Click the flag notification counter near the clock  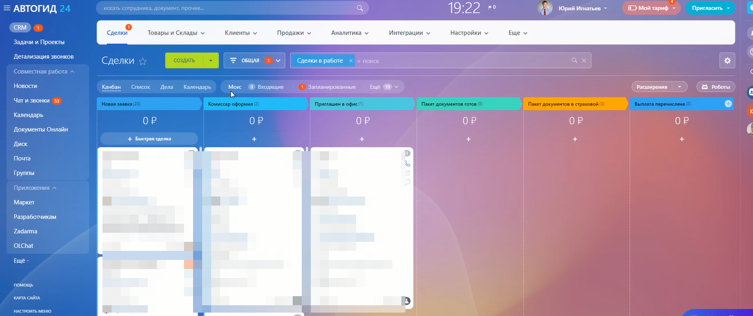(x=491, y=7)
